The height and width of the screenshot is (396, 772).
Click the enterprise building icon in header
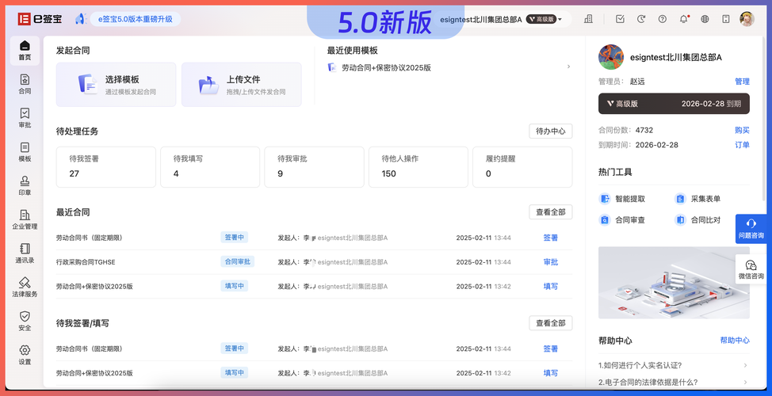[588, 19]
